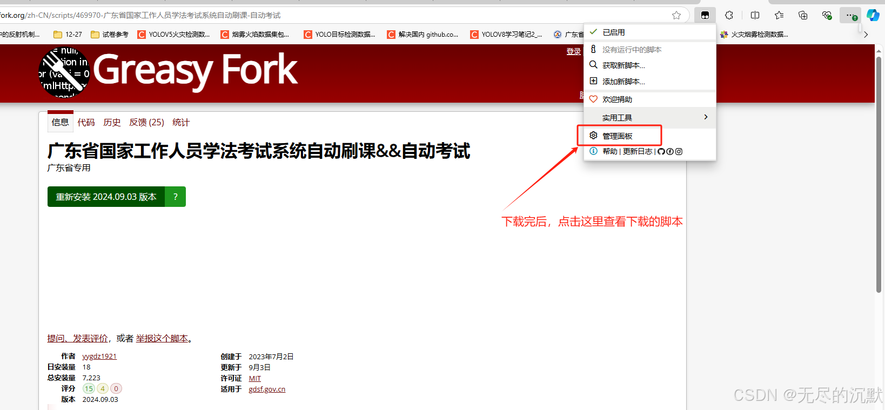The image size is (885, 410).
Task: Open the browser Extensions puzzle icon
Action: [729, 15]
